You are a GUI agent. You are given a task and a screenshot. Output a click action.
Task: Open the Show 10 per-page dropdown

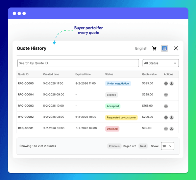[168, 146]
